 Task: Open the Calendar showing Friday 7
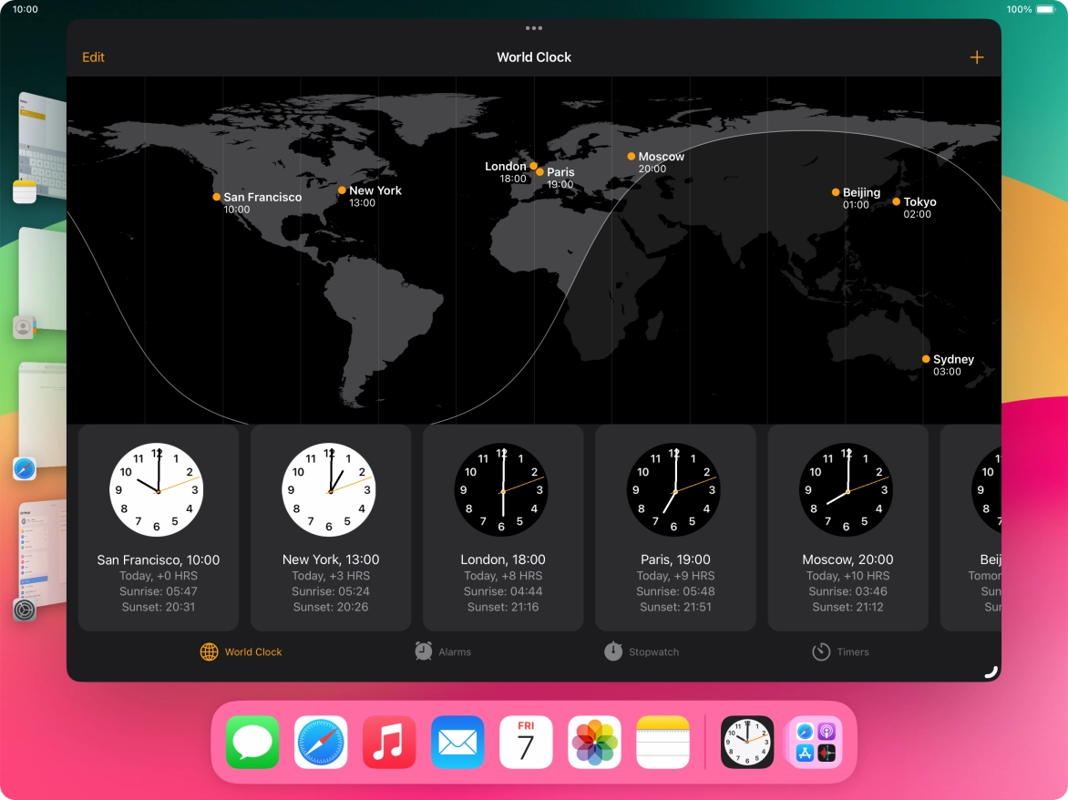tap(526, 742)
